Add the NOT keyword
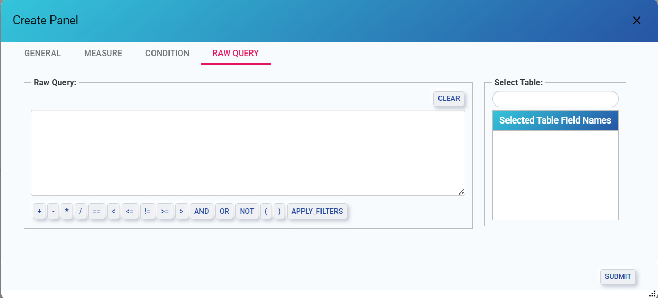 click(247, 212)
